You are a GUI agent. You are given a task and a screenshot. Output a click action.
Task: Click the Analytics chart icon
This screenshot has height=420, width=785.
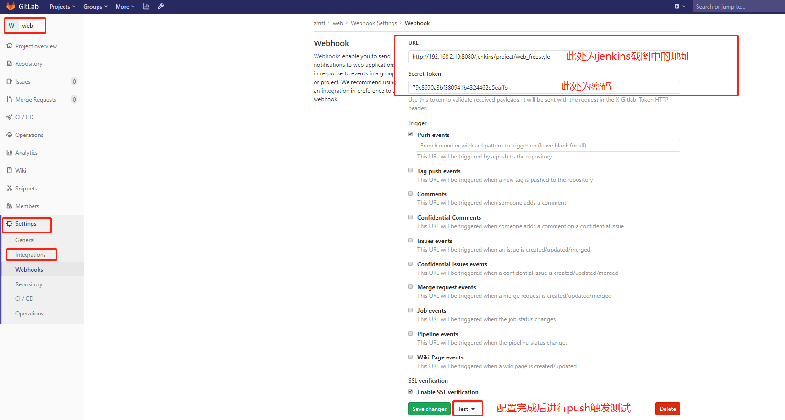tap(9, 153)
